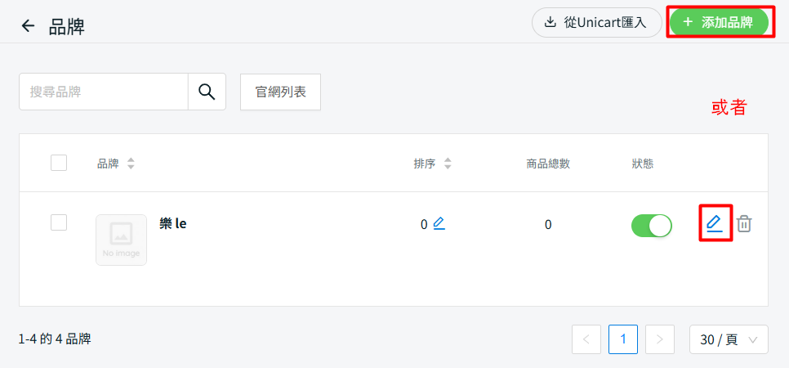Viewport: 789px width, 368px height.
Task: Sort by 品牌 column arrows
Action: [131, 164]
